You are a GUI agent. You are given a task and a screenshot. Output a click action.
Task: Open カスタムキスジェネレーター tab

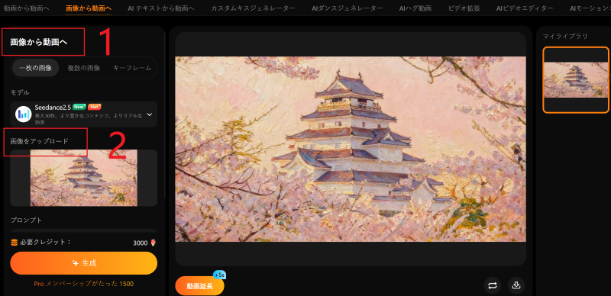253,8
